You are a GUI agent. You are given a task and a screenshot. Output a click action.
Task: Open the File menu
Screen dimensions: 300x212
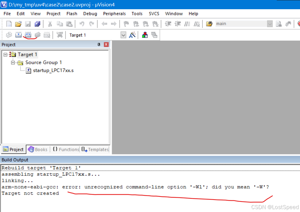[7, 14]
